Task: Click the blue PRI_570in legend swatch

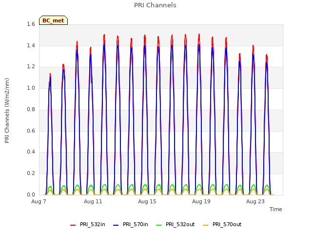Action: click(116, 225)
